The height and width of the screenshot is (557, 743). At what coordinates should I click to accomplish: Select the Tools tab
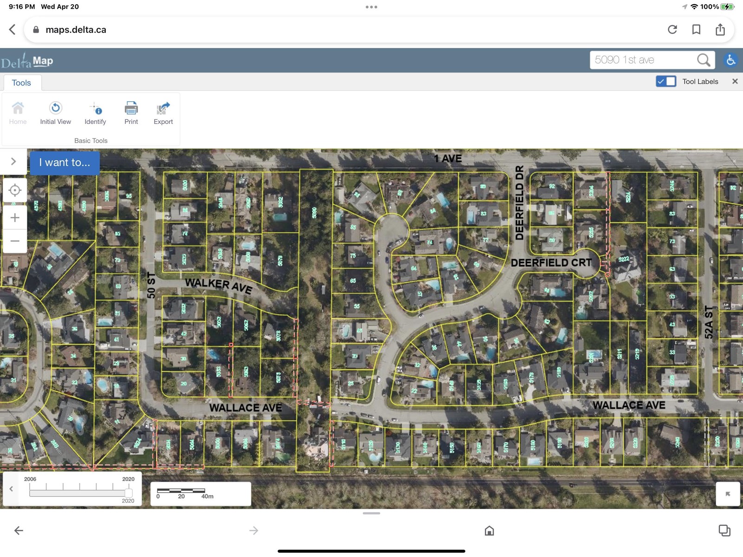click(x=21, y=83)
